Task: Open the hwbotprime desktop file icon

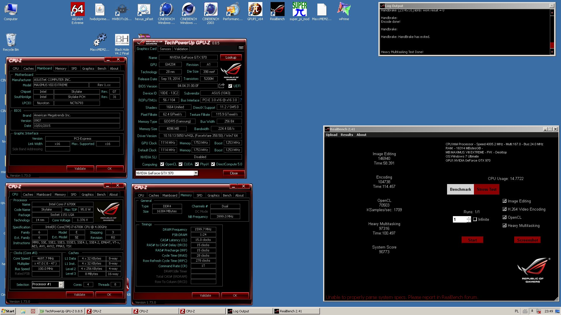Action: point(100,12)
